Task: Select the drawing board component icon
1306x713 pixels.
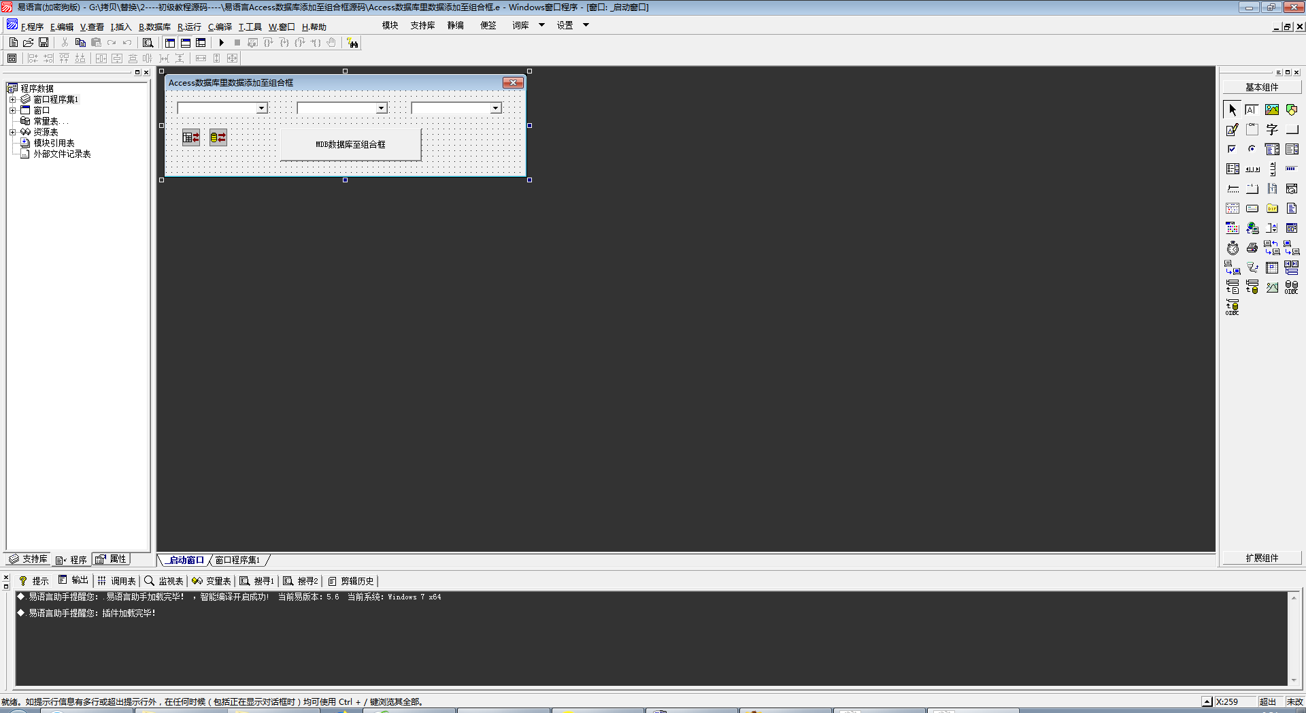Action: pyautogui.click(x=1233, y=129)
